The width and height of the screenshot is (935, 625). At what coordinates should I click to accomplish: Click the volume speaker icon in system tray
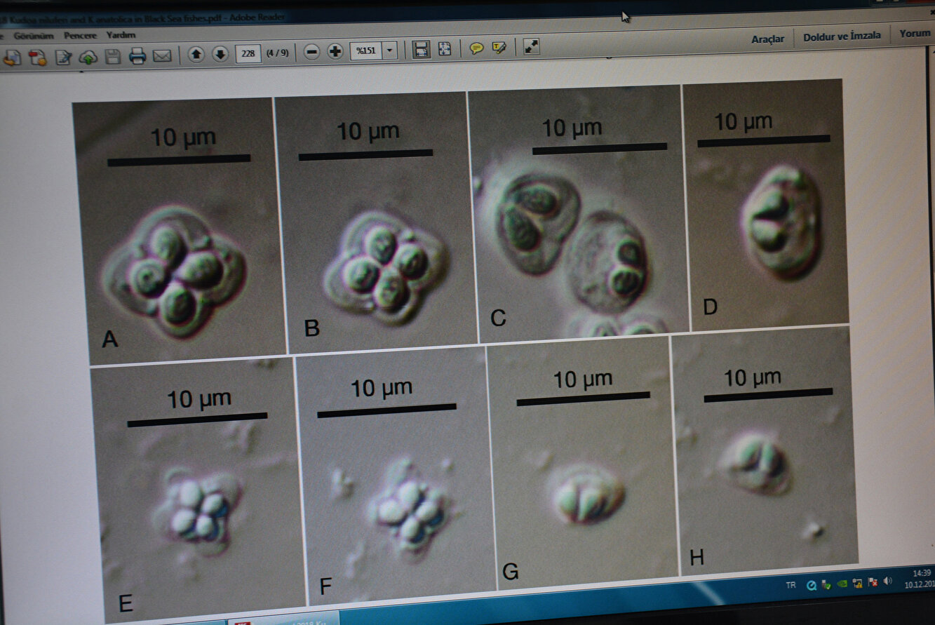coord(888,582)
